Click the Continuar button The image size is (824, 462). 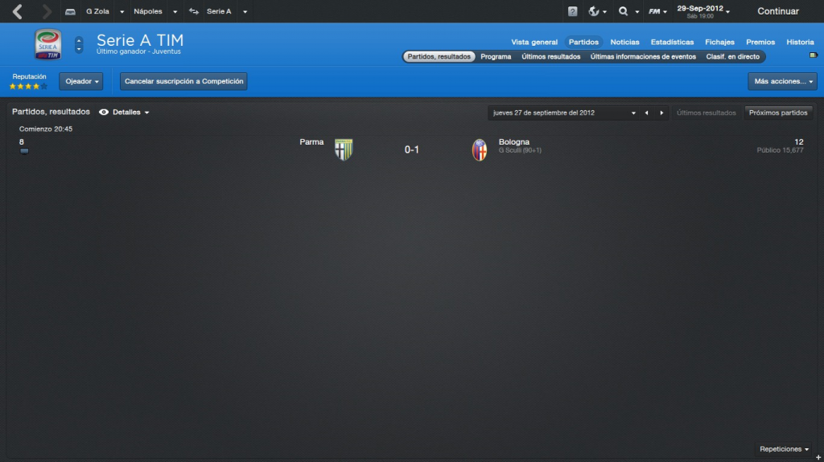click(x=778, y=11)
